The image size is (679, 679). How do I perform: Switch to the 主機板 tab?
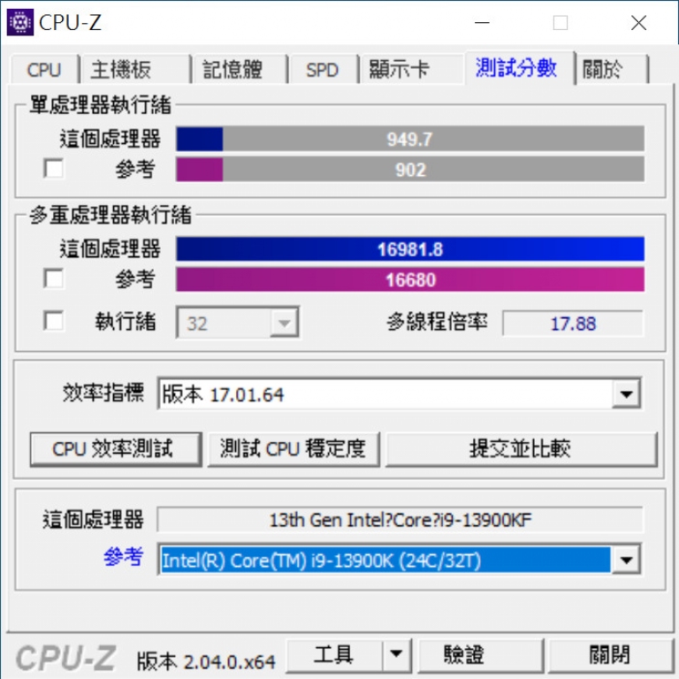(135, 69)
